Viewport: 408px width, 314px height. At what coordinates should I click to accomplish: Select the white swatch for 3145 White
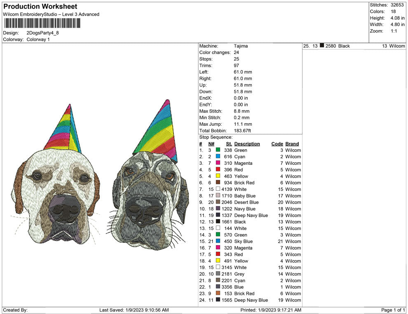point(218,267)
